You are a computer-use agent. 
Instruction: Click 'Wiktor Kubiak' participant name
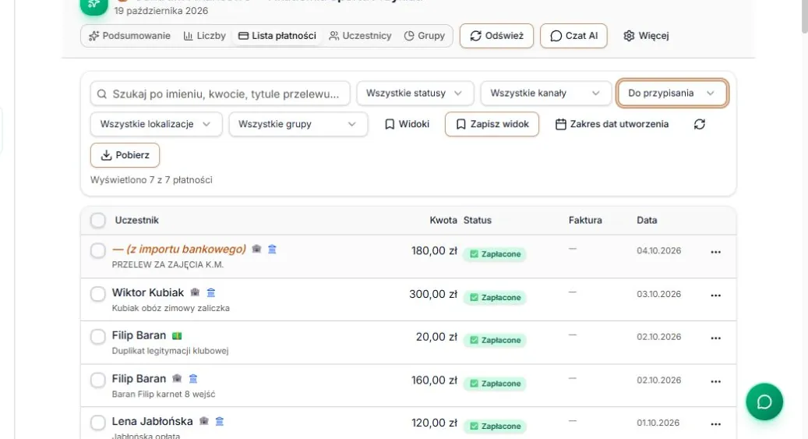point(148,292)
